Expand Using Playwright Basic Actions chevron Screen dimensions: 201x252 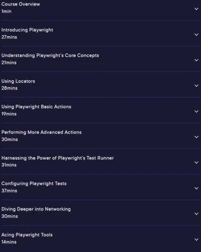click(x=196, y=111)
